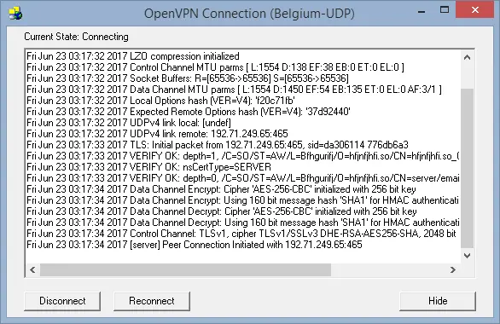The height and width of the screenshot is (324, 500).
Task: Hide the OpenVPN connection window
Action: (438, 301)
